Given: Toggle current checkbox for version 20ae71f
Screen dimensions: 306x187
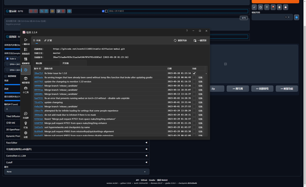Looking at the screenshot, I should 194,73.
